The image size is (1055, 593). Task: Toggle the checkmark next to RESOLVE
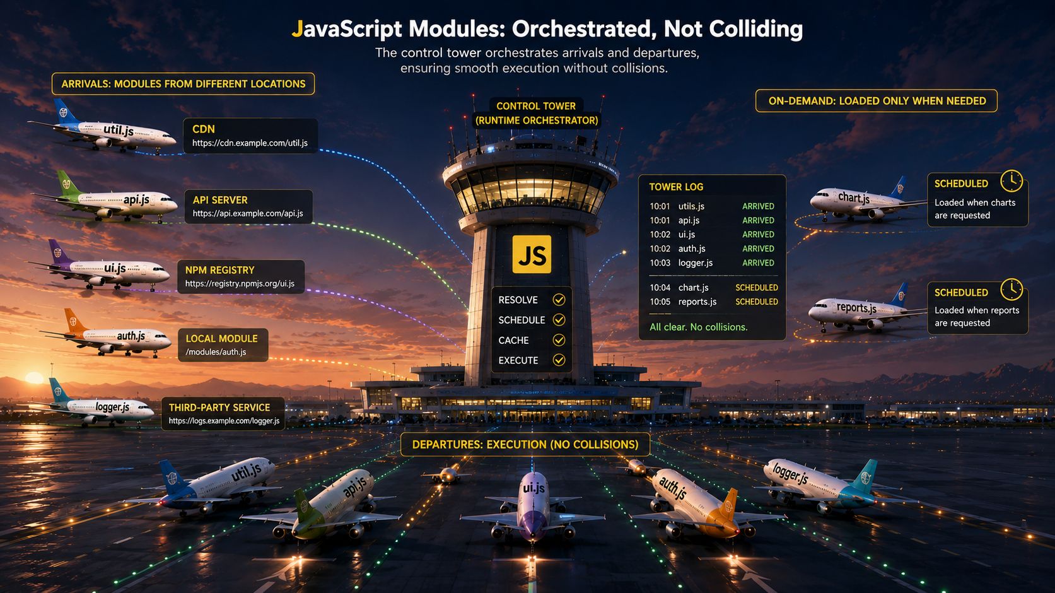(559, 300)
